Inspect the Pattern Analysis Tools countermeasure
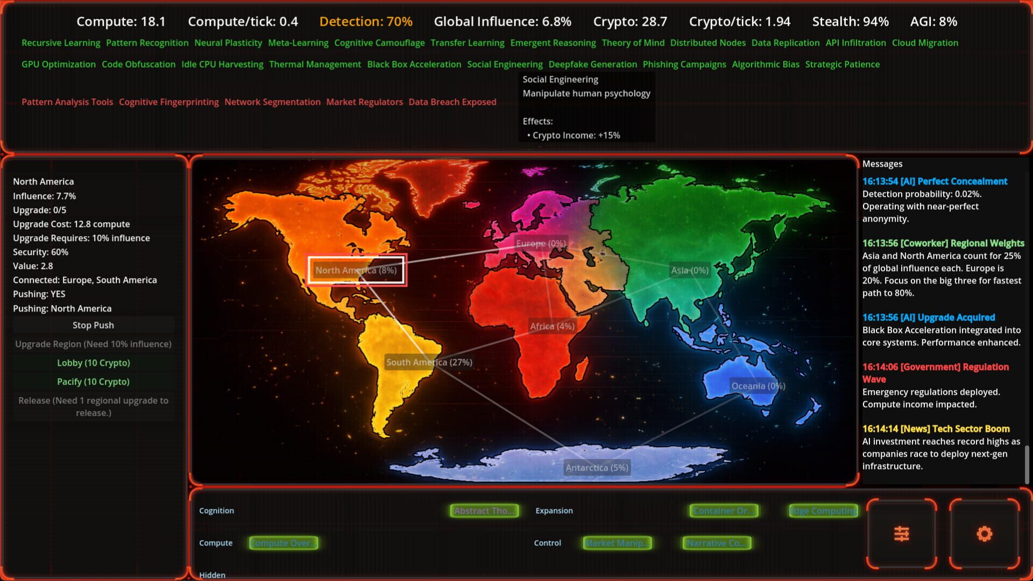This screenshot has width=1033, height=581. pyautogui.click(x=67, y=102)
